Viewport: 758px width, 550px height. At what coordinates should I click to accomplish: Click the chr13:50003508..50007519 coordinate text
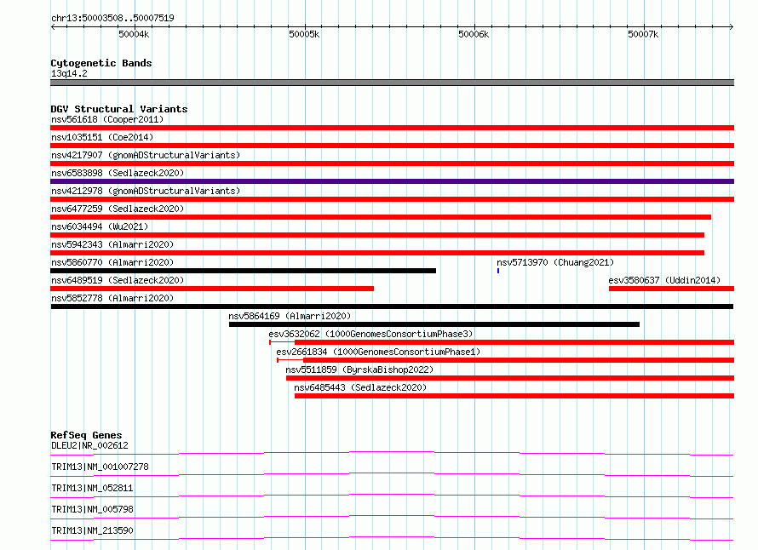(x=112, y=18)
